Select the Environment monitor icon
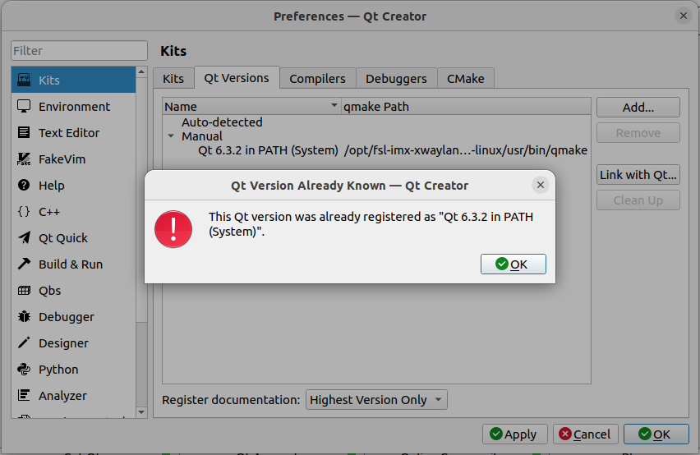Image resolution: width=700 pixels, height=455 pixels. (x=24, y=107)
